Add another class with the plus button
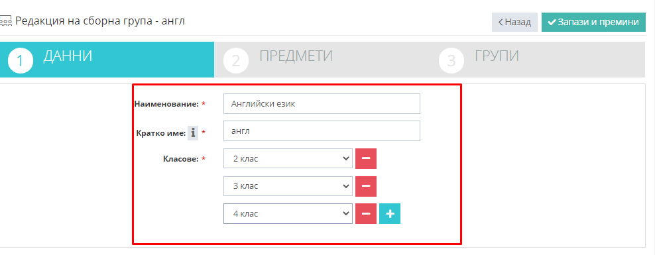655x255 pixels. (390, 214)
